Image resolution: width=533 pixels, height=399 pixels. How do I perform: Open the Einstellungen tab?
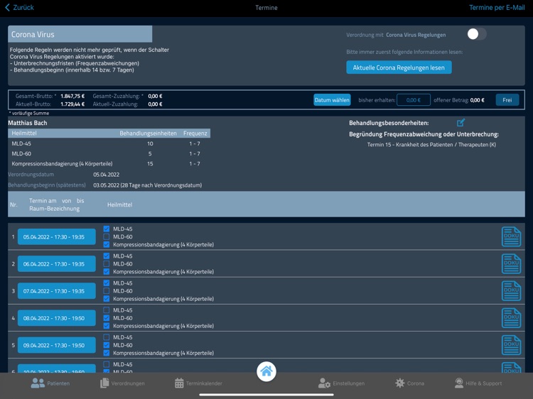(x=341, y=383)
